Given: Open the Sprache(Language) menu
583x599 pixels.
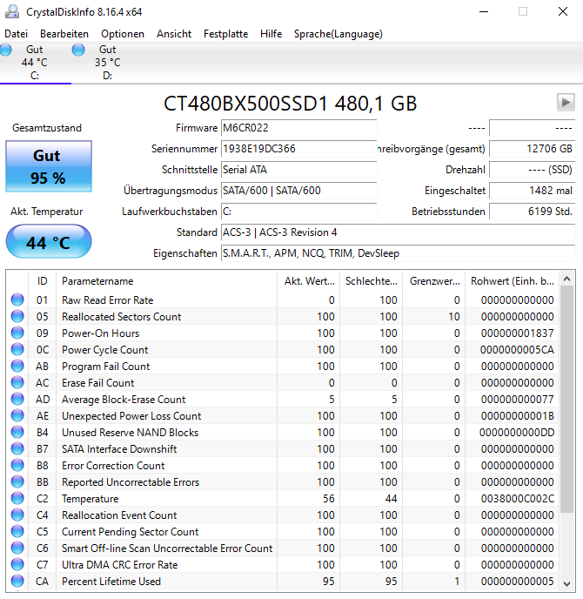Looking at the screenshot, I should (x=338, y=34).
